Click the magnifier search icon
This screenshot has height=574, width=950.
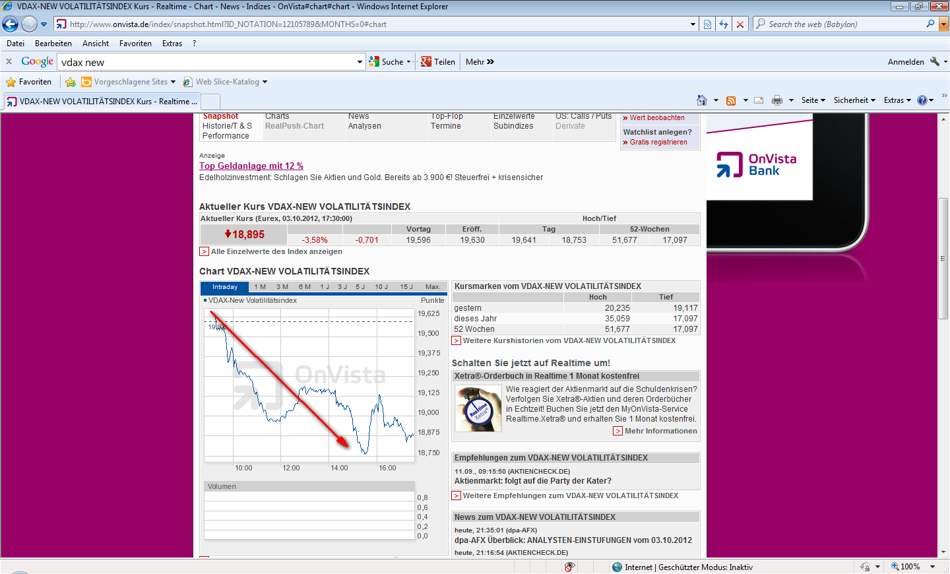point(930,24)
